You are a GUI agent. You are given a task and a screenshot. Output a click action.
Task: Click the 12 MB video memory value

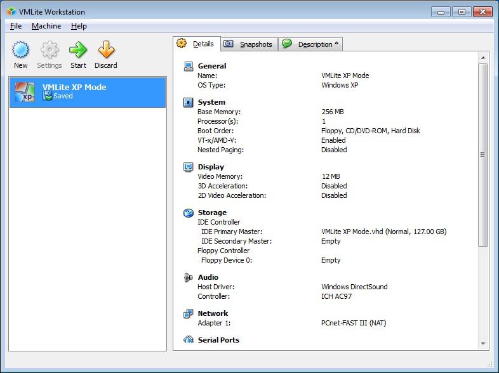[331, 176]
